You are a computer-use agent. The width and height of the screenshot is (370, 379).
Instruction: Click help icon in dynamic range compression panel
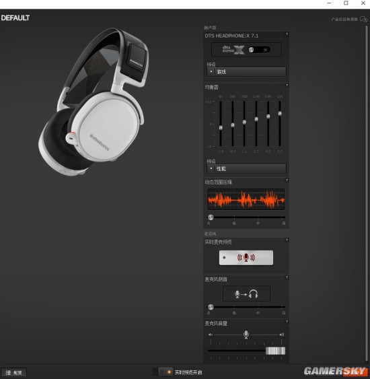pyautogui.click(x=287, y=180)
